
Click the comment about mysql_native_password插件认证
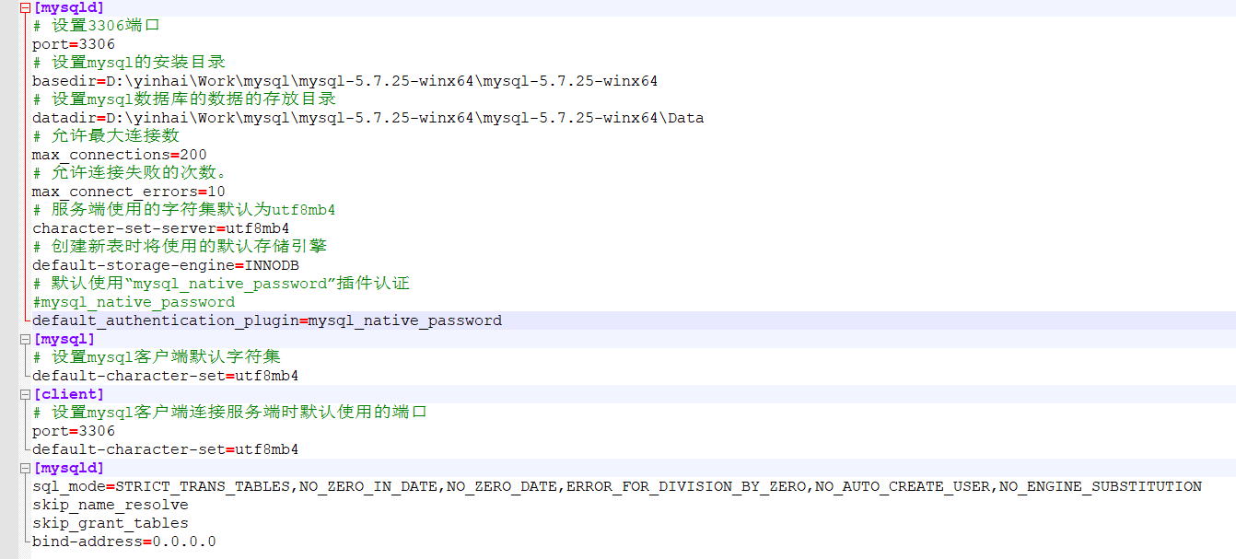coord(221,284)
